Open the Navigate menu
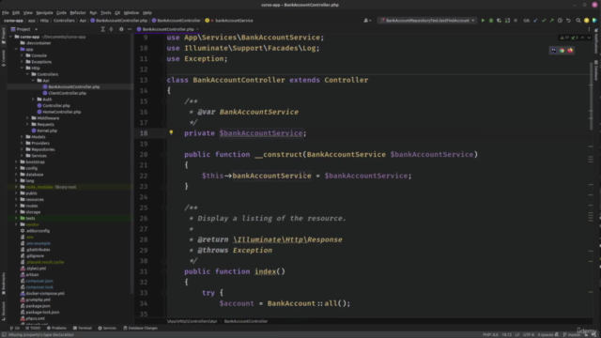Screen dimensions: 601x338 tap(44, 12)
